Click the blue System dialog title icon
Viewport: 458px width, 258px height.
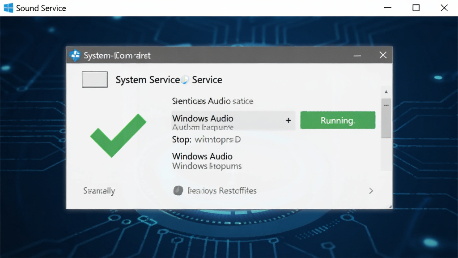tap(75, 55)
